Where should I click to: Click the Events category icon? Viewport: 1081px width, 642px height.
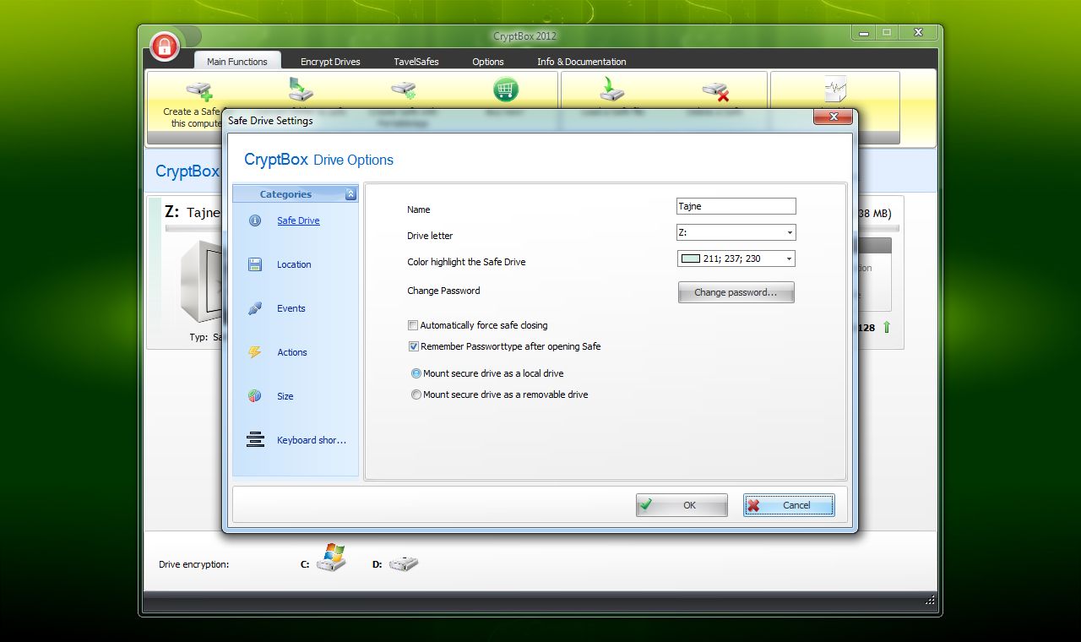click(255, 308)
